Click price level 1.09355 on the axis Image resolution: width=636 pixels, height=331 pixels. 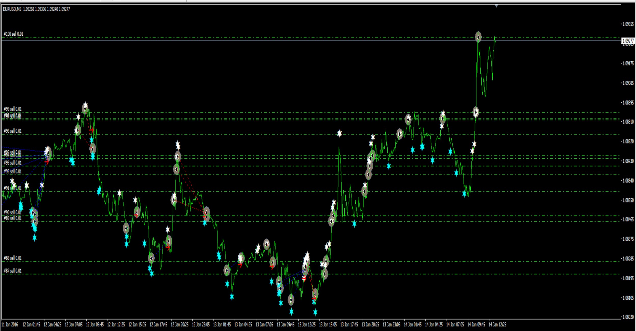coord(628,24)
